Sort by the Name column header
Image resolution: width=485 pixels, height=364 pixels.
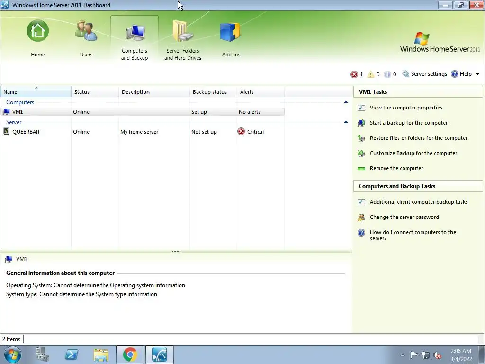(x=36, y=92)
